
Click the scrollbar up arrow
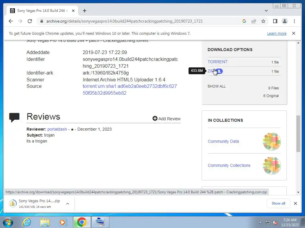pyautogui.click(x=298, y=42)
